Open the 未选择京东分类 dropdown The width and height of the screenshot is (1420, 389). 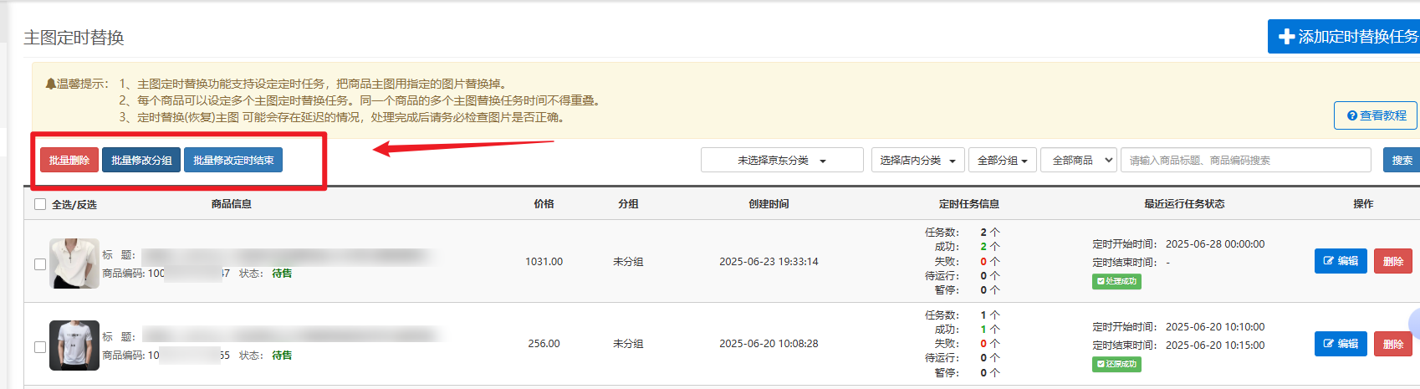click(781, 161)
